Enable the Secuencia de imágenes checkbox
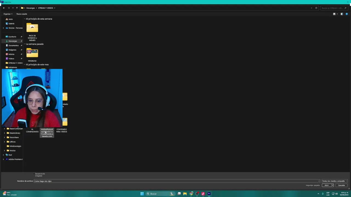This screenshot has width=351, height=197. [34, 174]
